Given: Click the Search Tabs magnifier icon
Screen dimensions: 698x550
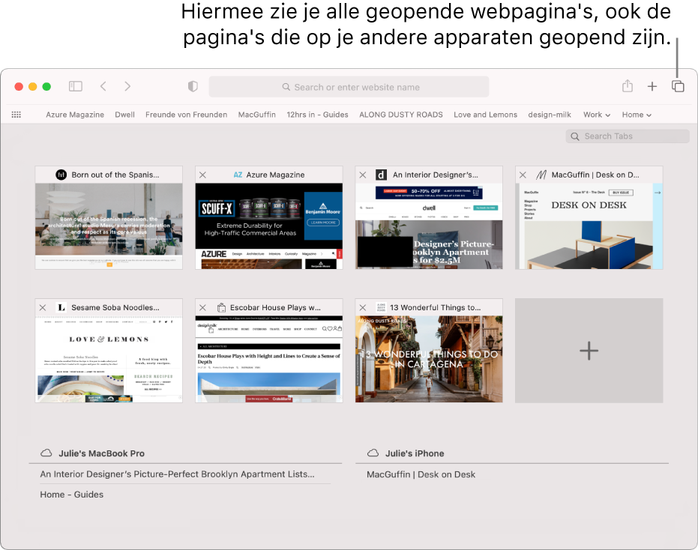Looking at the screenshot, I should [575, 136].
